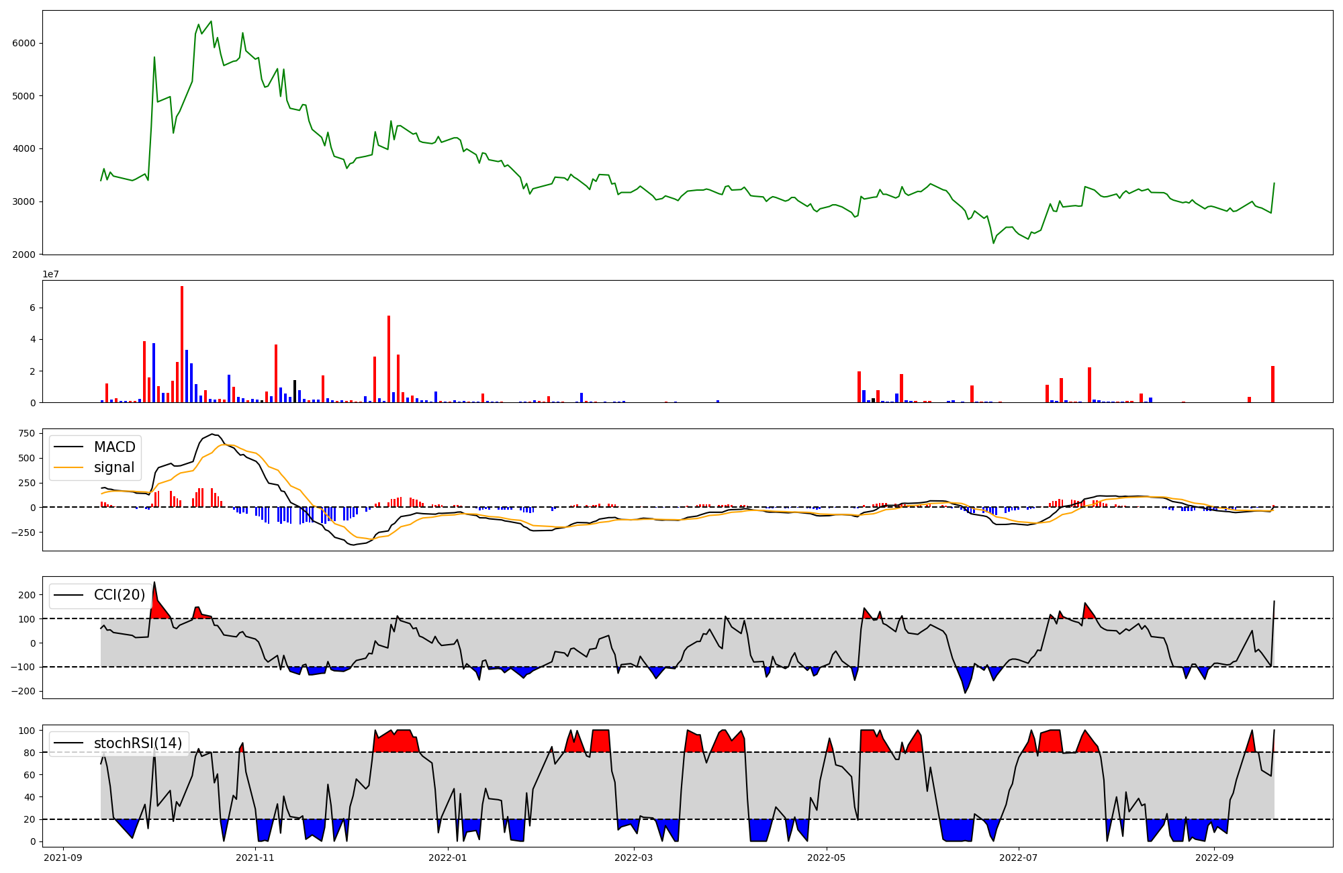Click the 2022-09 x-axis date label

pos(1214,858)
